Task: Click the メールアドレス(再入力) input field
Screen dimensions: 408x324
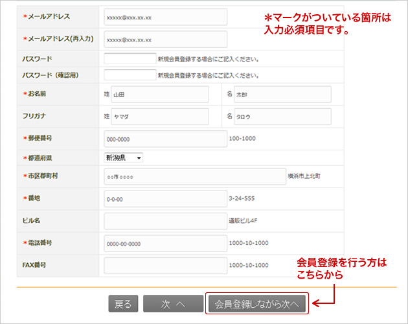Action: coord(165,39)
